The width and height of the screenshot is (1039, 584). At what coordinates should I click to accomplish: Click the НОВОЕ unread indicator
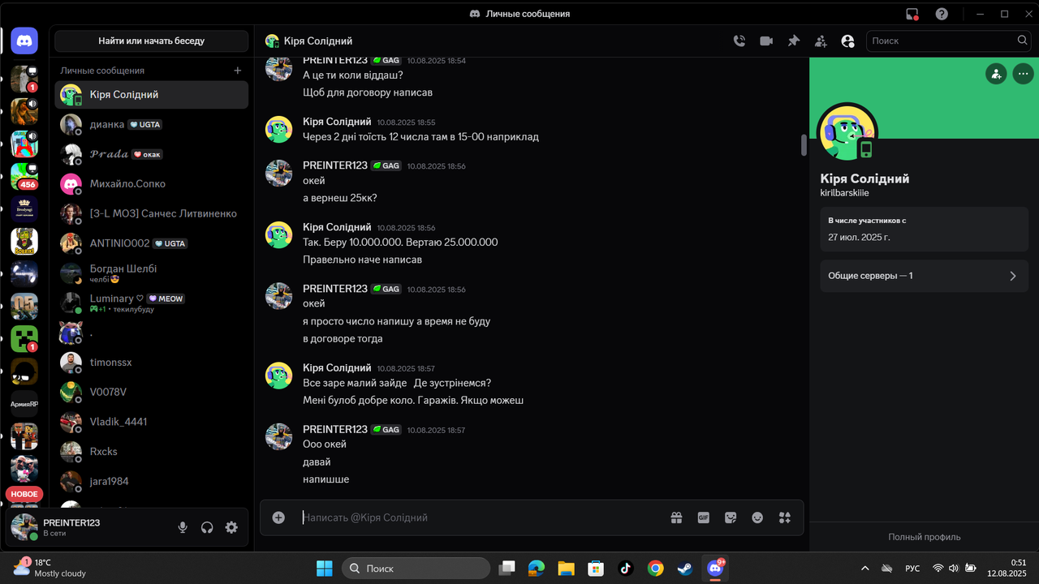[24, 494]
